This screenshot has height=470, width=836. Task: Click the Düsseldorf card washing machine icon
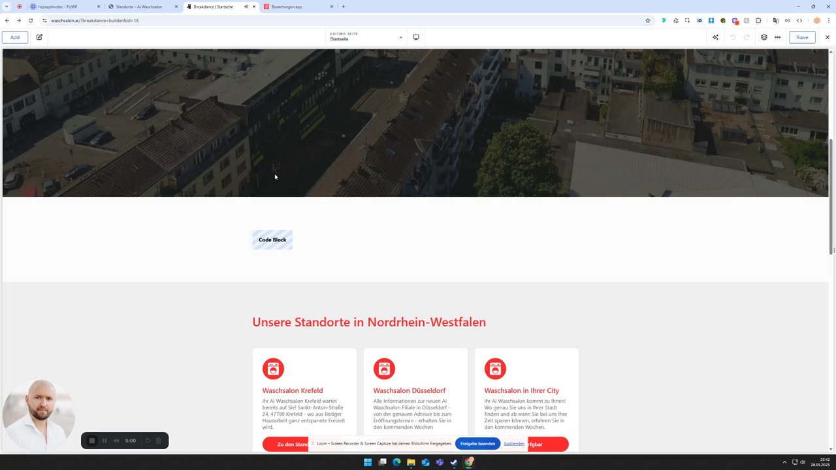[384, 368]
